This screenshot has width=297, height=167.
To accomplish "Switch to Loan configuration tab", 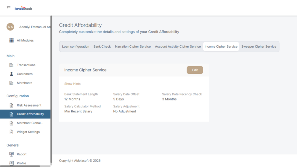I will pyautogui.click(x=76, y=46).
